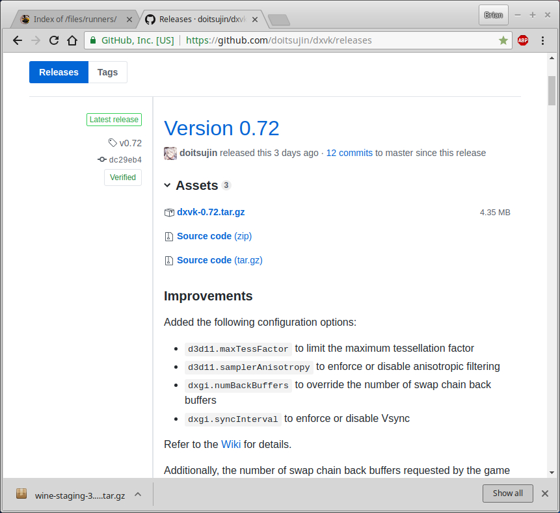Click the doitsujin avatar image

tap(170, 153)
